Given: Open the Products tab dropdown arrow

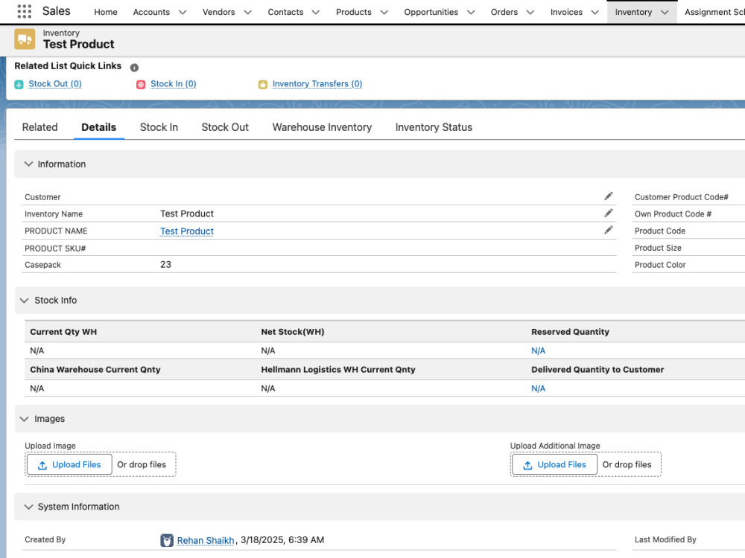Looking at the screenshot, I should 384,13.
